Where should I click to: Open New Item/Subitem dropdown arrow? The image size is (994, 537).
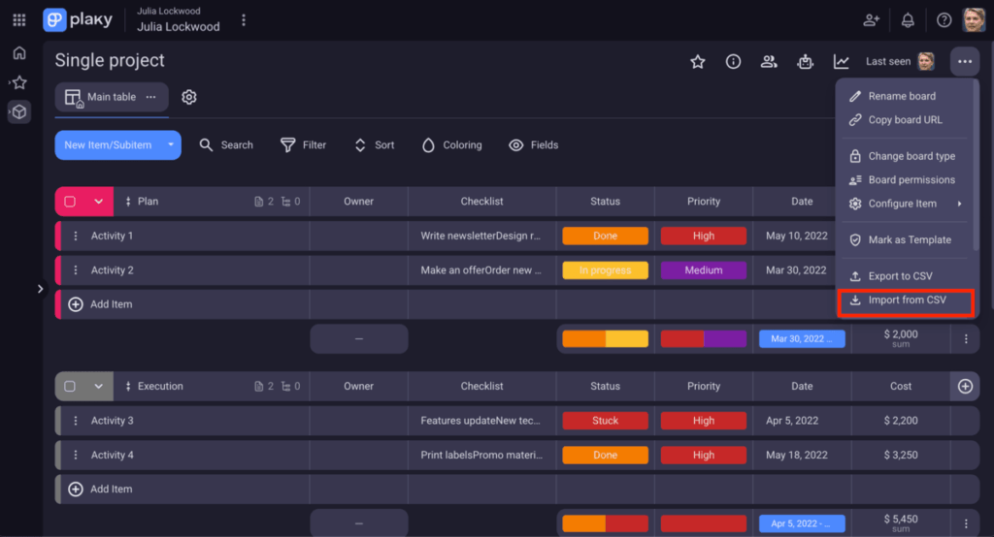click(171, 145)
